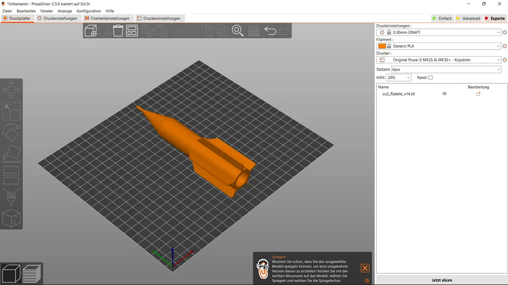Select the Cut tool in left toolbar
508x285 pixels.
(11, 175)
